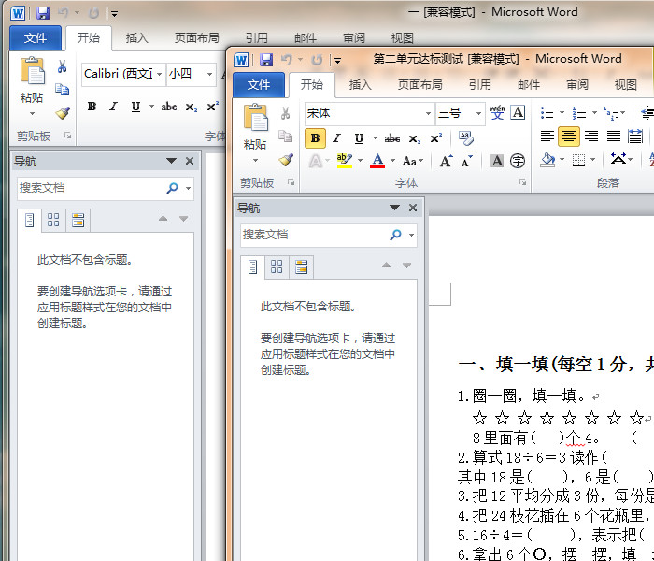Toggle Align Right in paragraph group
Viewport: 654px width, 561px height.
click(x=591, y=137)
